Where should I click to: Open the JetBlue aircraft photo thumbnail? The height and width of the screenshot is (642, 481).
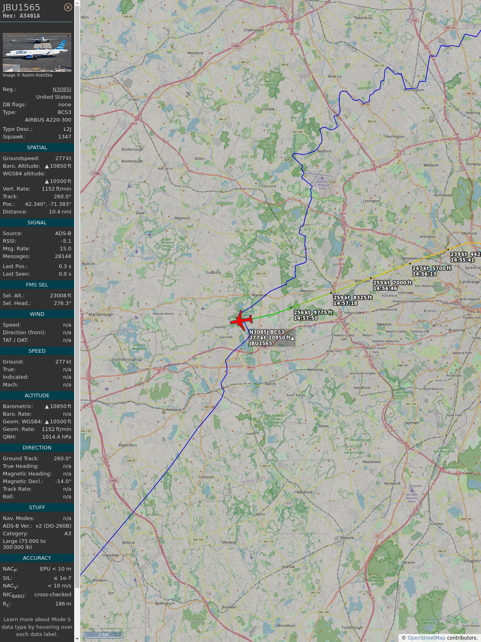coord(37,52)
